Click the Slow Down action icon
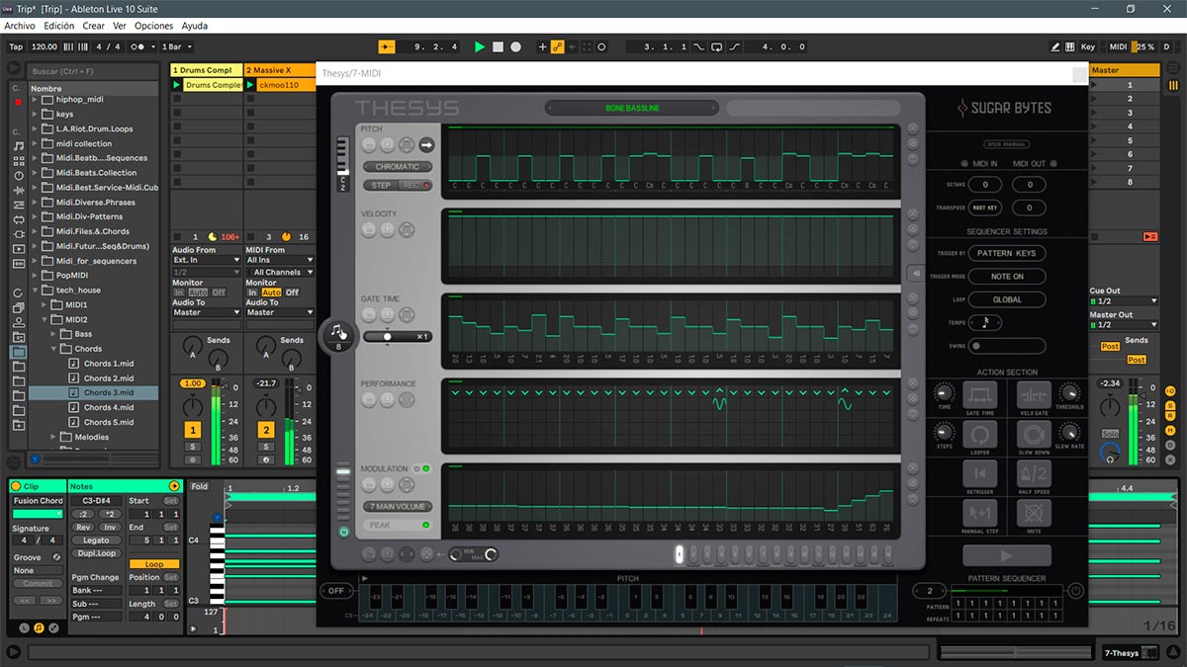Image resolution: width=1187 pixels, height=667 pixels. [1034, 436]
